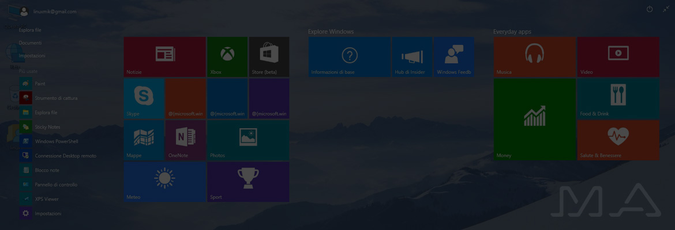Open the Sport trophy tile
Screen dimensions: 675x230
[x=249, y=182]
